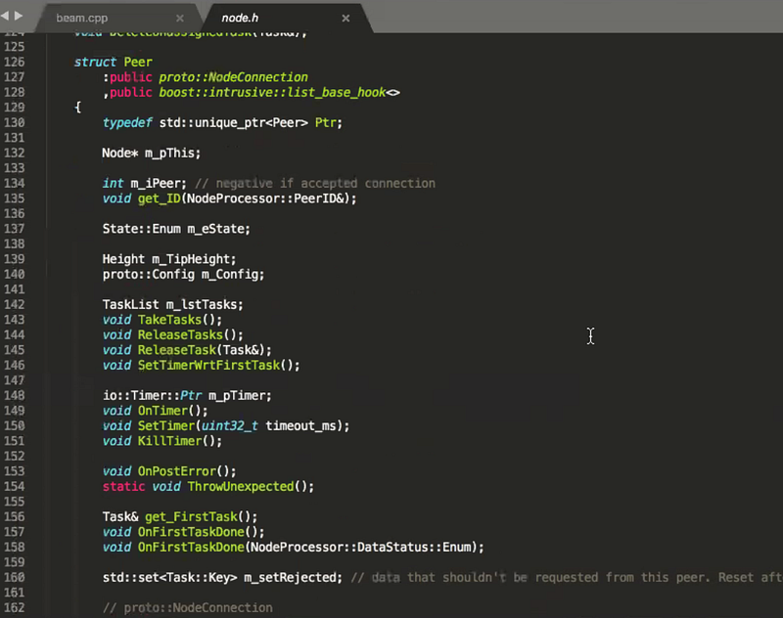This screenshot has width=783, height=618.
Task: Click the 'ReleaseTasks();' method
Action: pos(190,334)
